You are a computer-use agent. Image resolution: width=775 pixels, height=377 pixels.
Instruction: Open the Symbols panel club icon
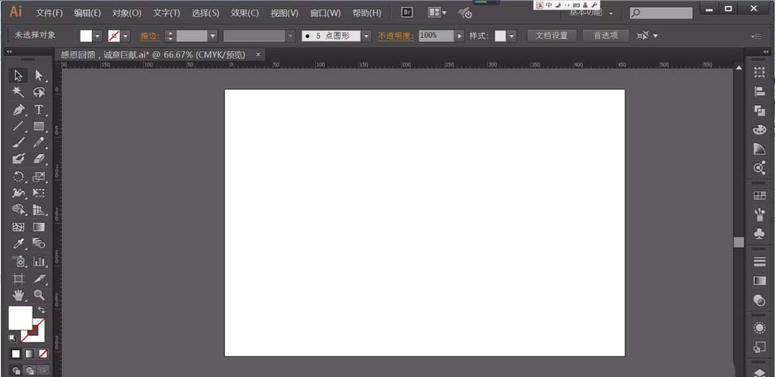[759, 233]
